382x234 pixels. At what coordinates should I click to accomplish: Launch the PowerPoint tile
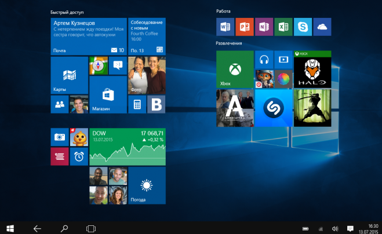click(x=244, y=27)
